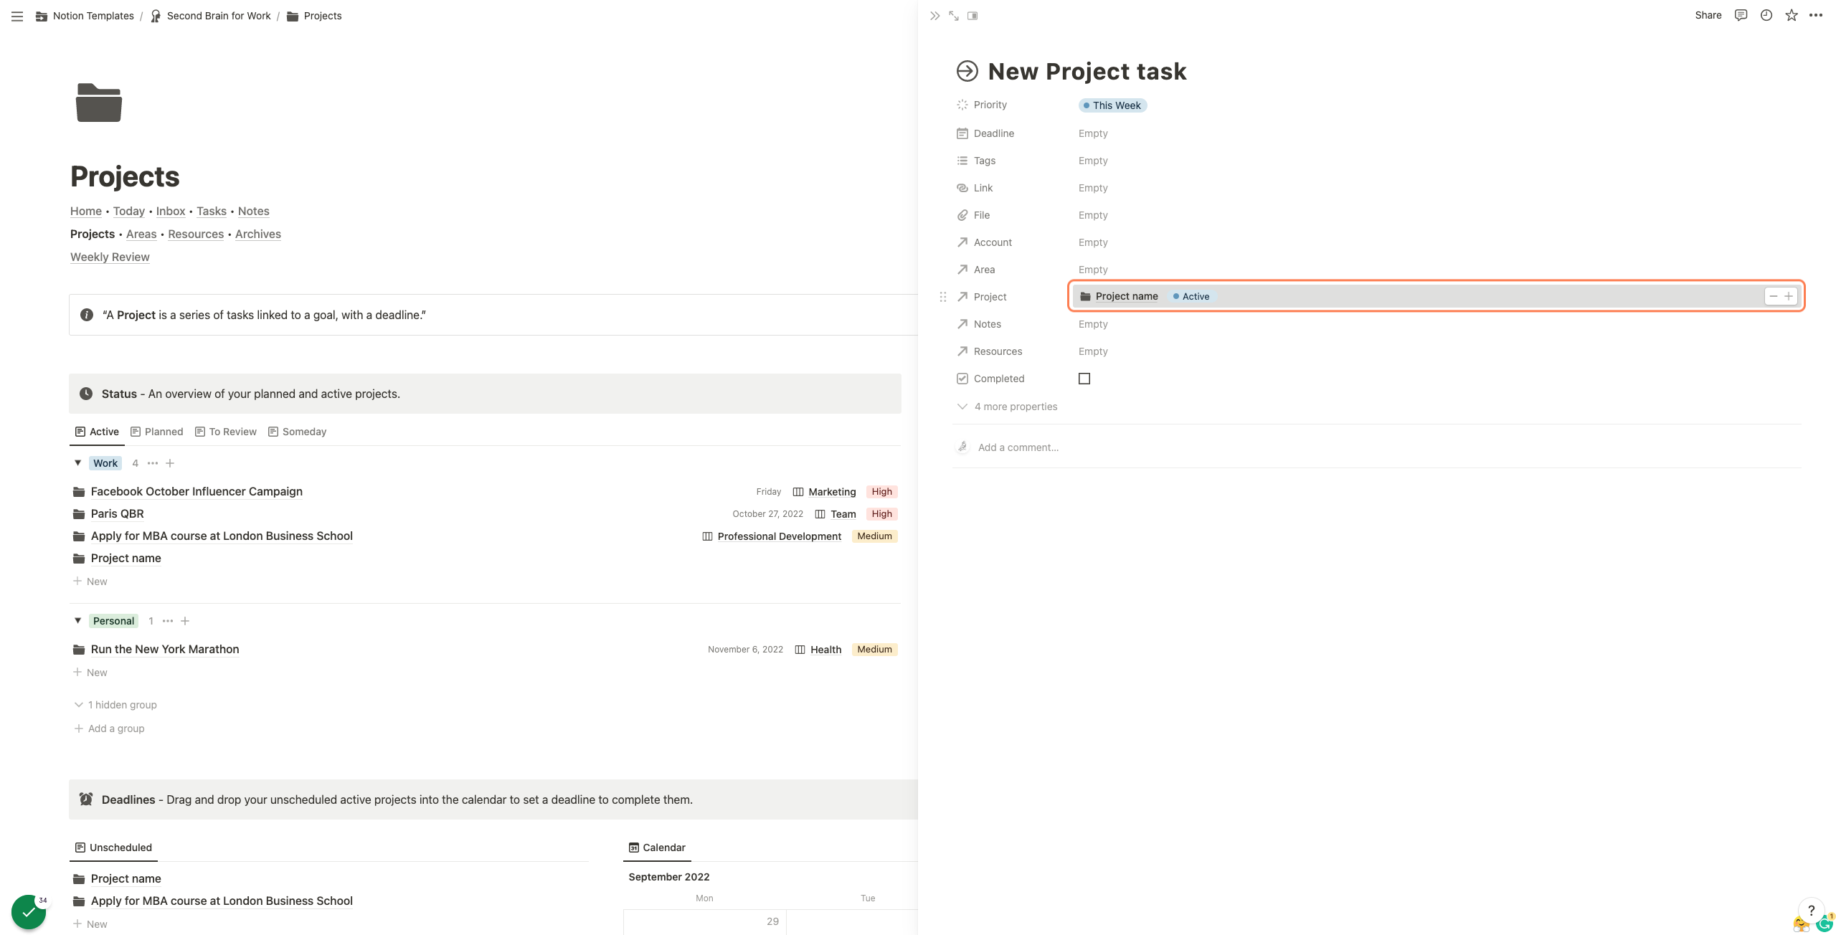Open the Weekly Review link
The image size is (1836, 935).
(x=110, y=257)
